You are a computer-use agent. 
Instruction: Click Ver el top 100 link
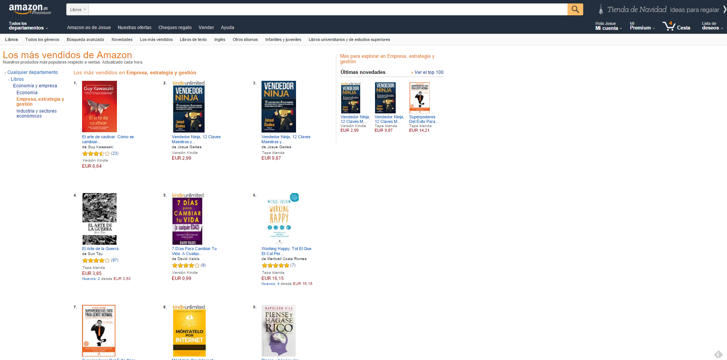(429, 72)
